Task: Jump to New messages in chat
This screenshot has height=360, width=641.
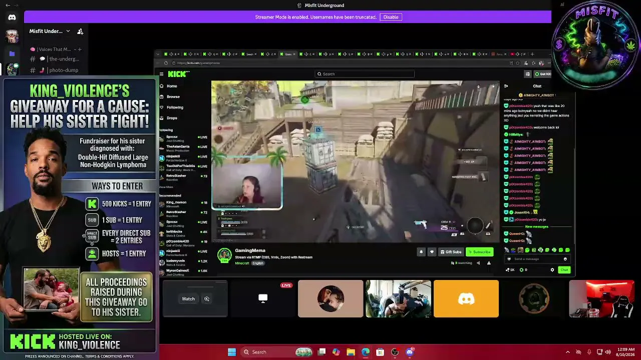Action: click(536, 227)
